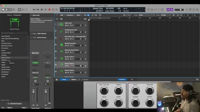Solo the Gospel Ensemble track

pos(68,46)
